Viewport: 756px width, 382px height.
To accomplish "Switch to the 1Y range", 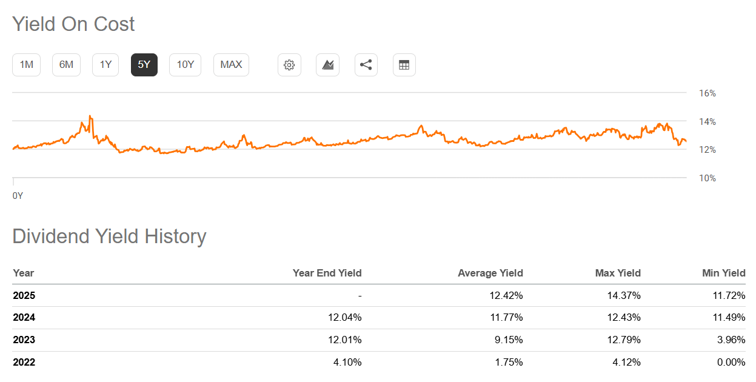I will 105,65.
